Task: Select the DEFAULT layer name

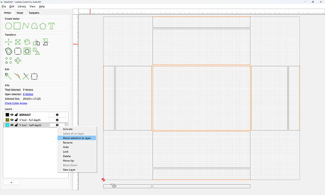Action: (25, 115)
